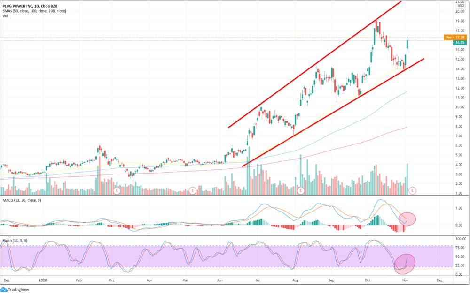This screenshot has width=470, height=295.
Task: Click the Aug label on time axis
Action: pos(295,280)
